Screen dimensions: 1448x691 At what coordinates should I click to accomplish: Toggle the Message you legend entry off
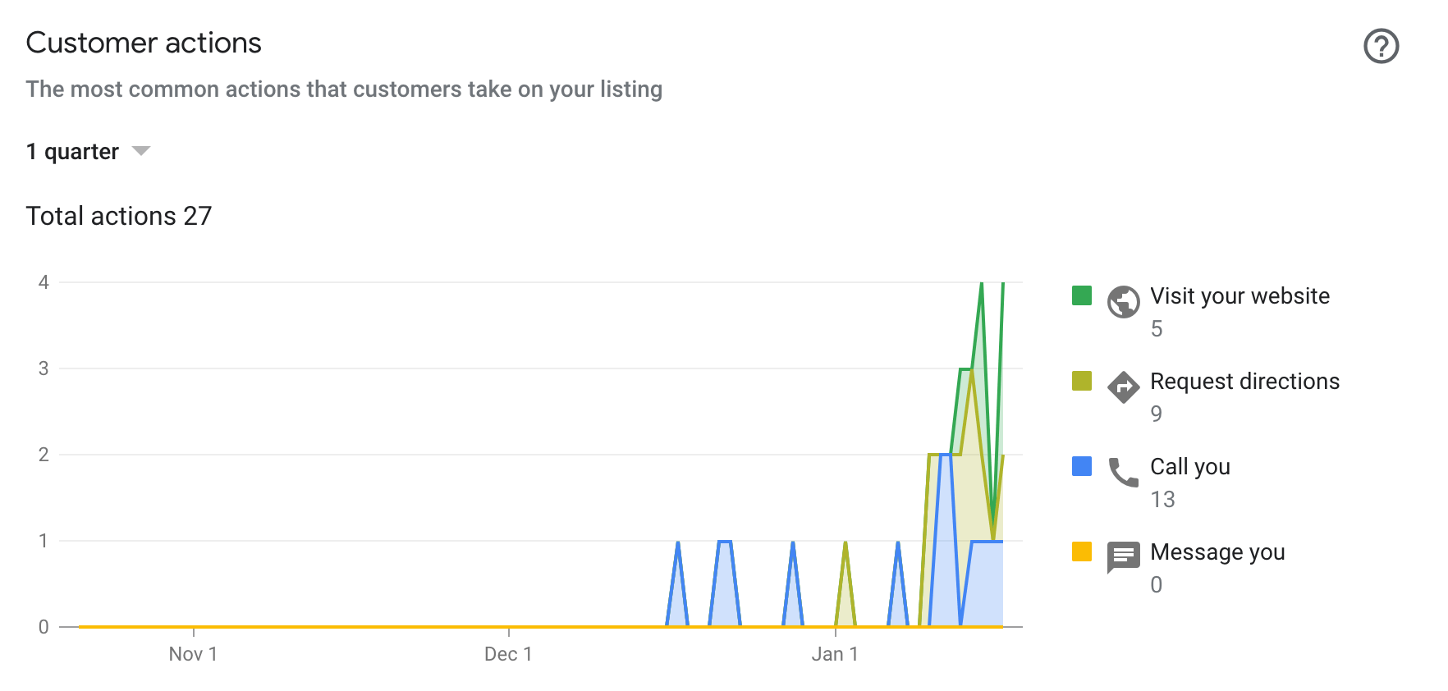pos(1218,552)
